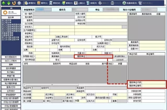Click 修改(M) modify toolbar button
This screenshot has width=167, height=110.
click(x=55, y=3)
